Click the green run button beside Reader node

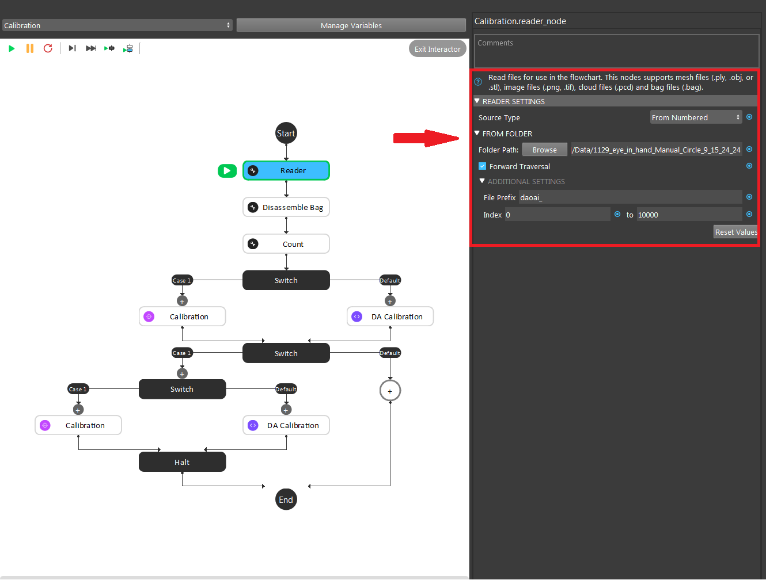coord(227,170)
